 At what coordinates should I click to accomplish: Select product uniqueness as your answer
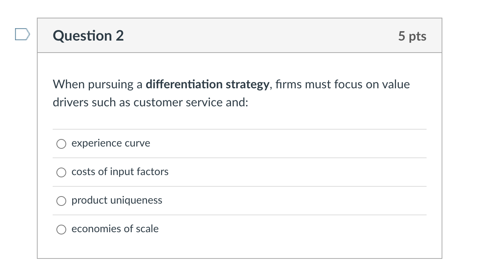coord(61,201)
